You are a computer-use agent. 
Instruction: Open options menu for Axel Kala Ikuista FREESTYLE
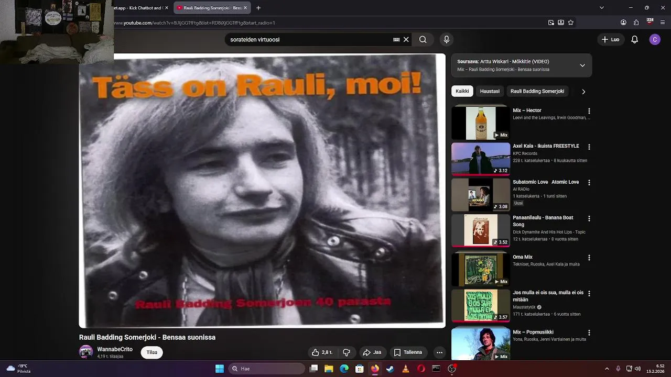pyautogui.click(x=589, y=147)
